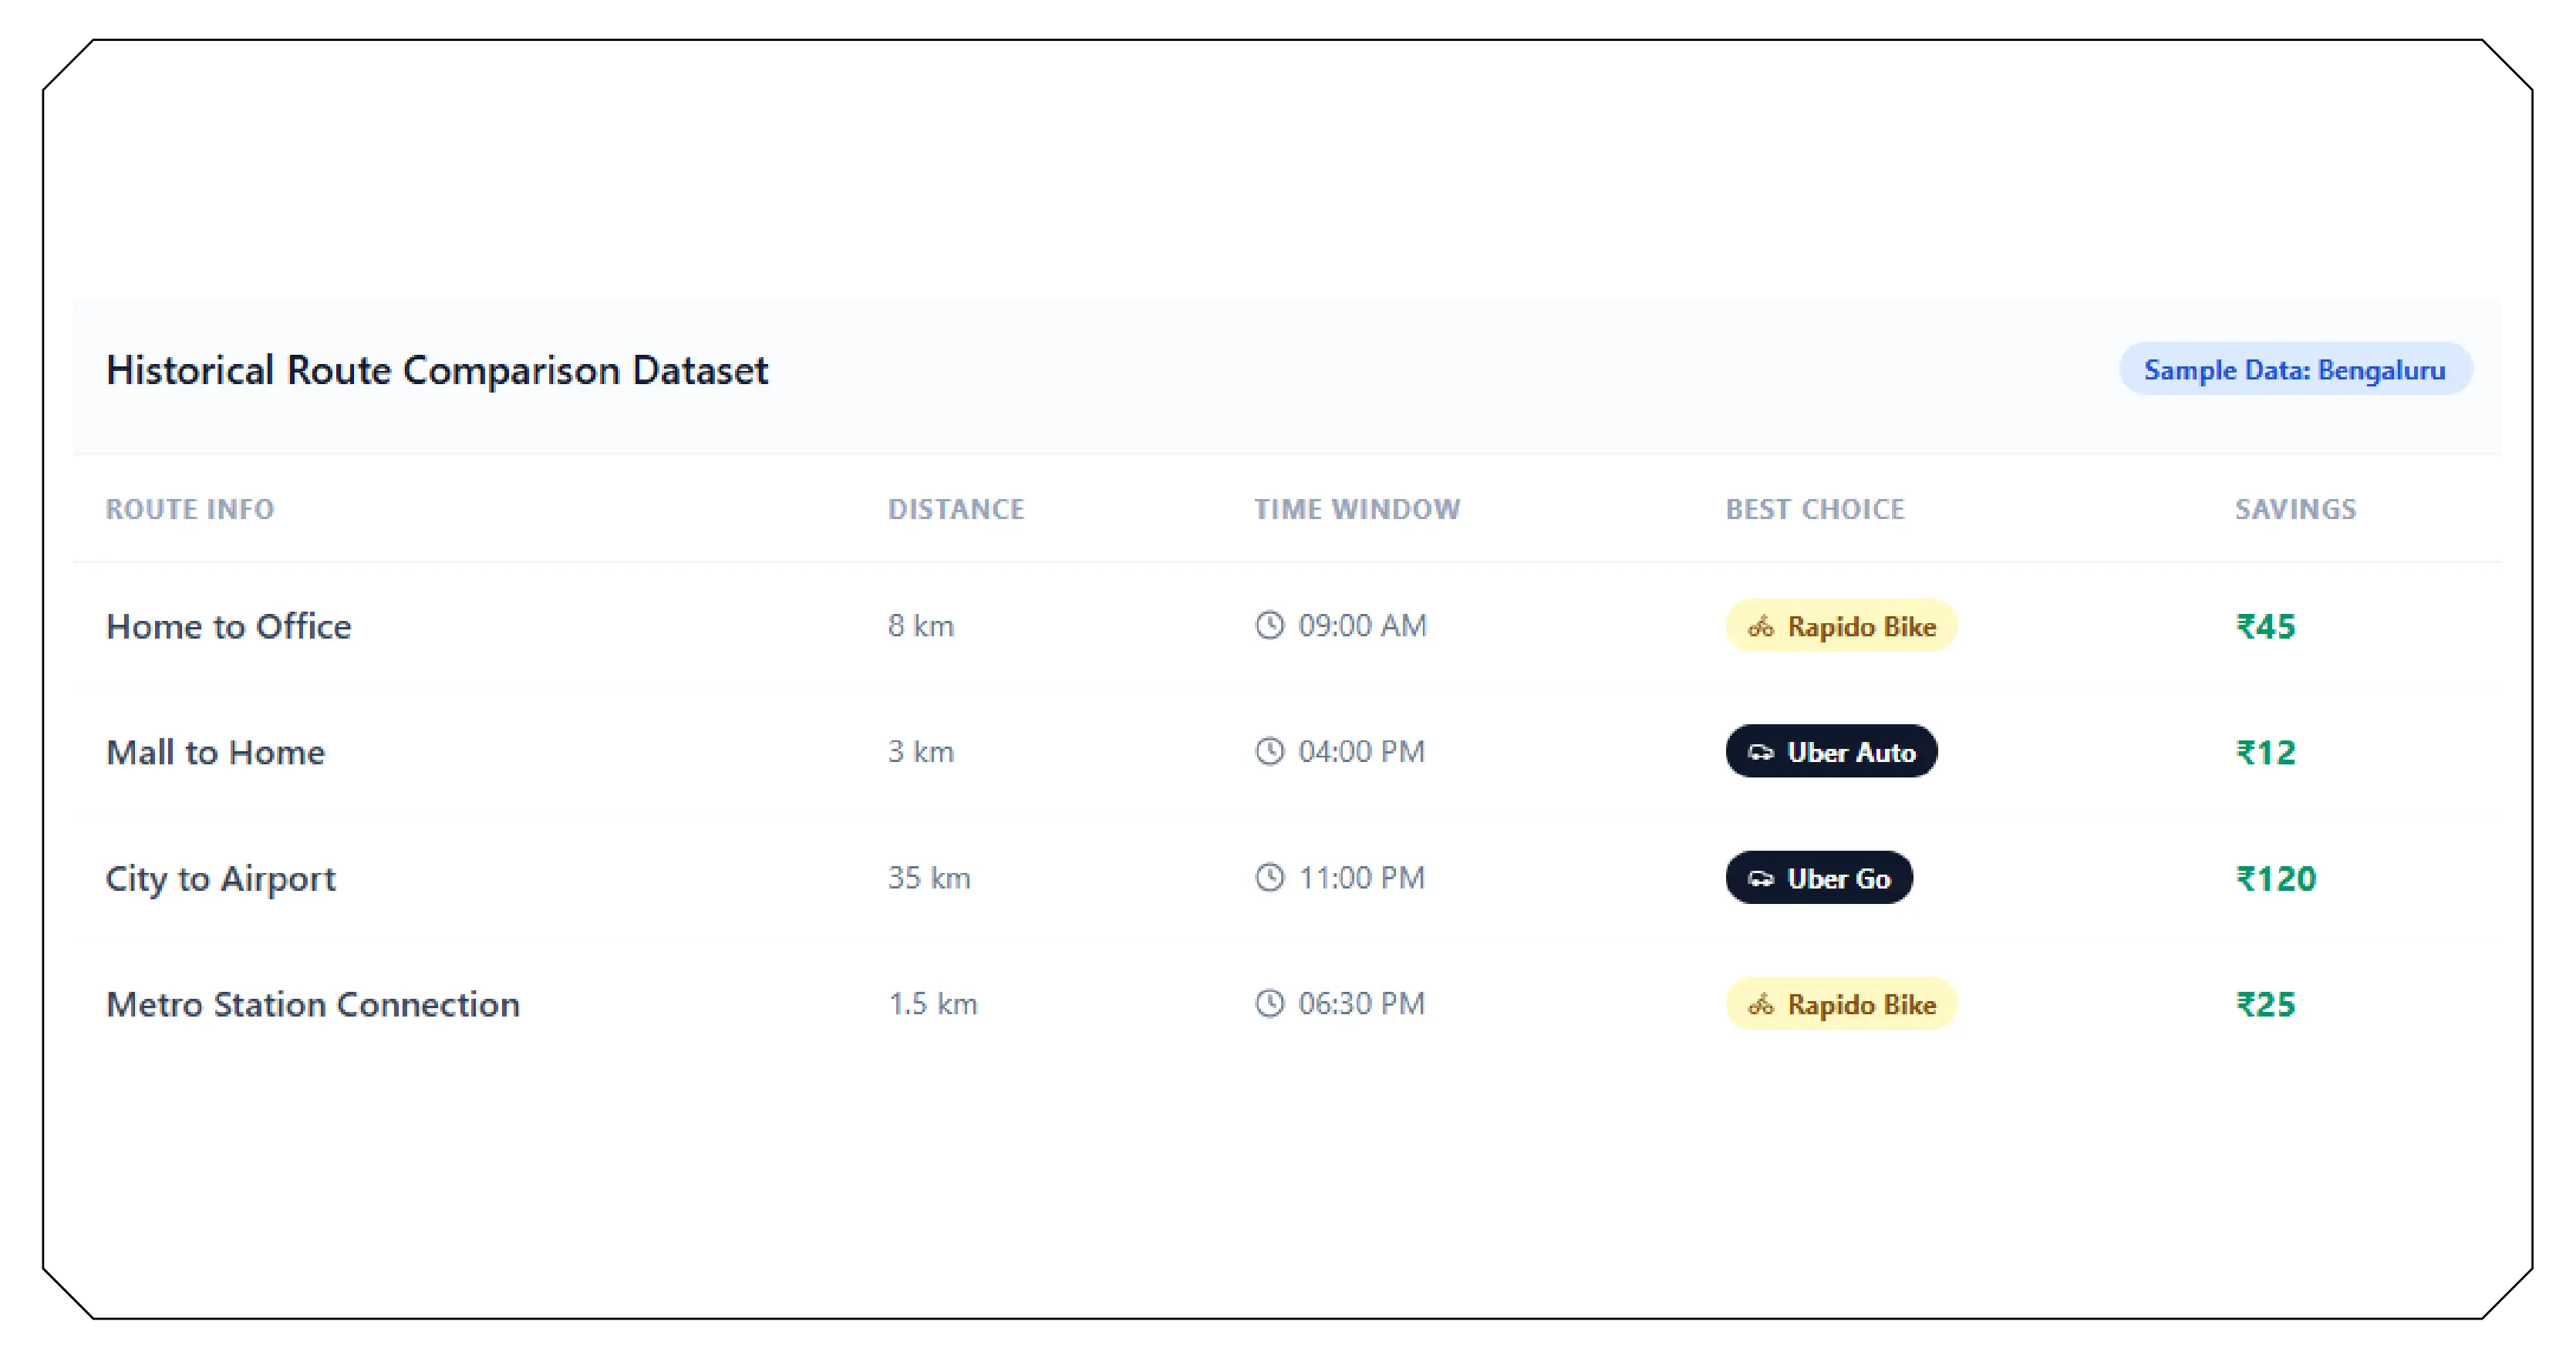2576x1359 pixels.
Task: Click the car icon in Uber Go badge
Action: 1760,879
